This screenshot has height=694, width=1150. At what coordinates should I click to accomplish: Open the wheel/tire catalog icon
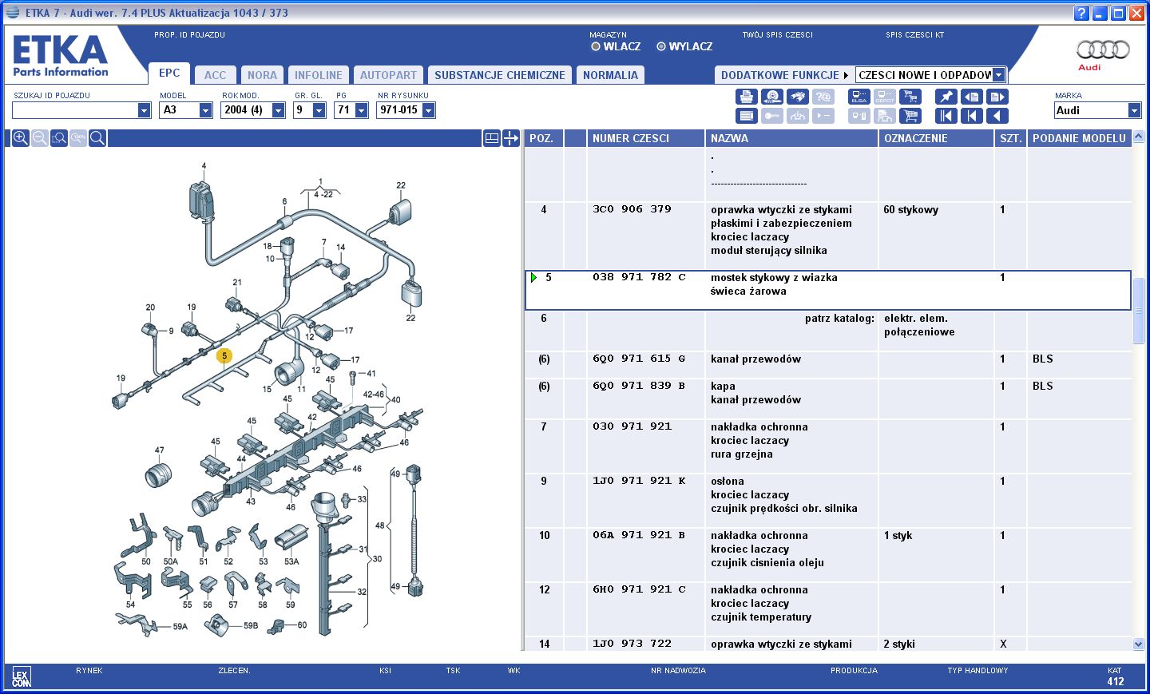[771, 97]
